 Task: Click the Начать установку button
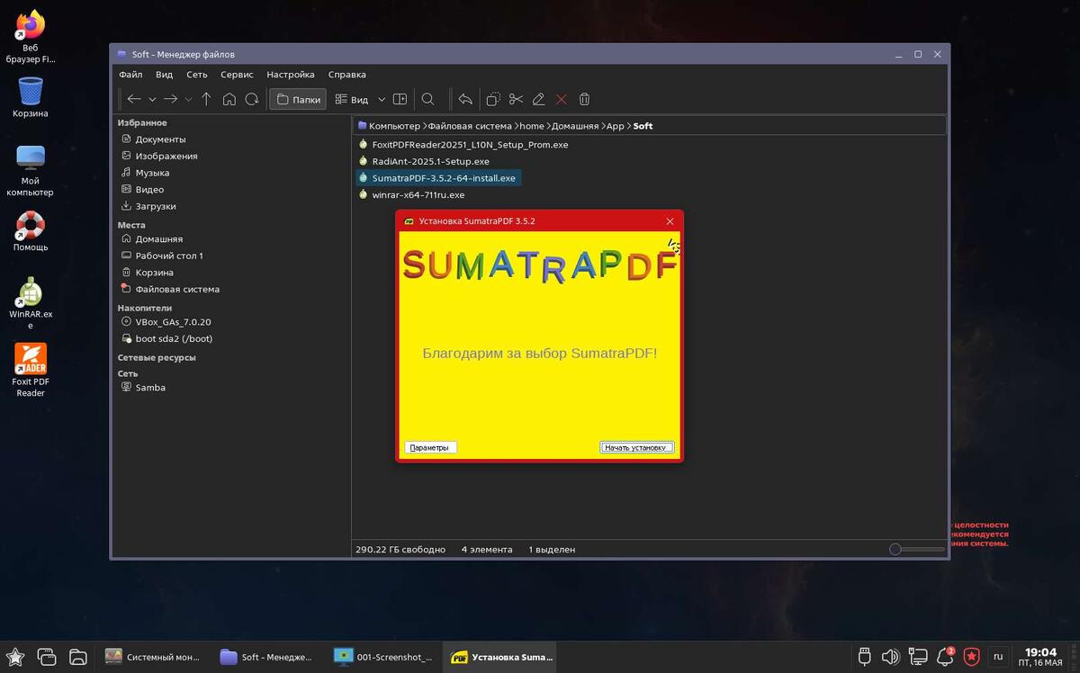(x=636, y=447)
